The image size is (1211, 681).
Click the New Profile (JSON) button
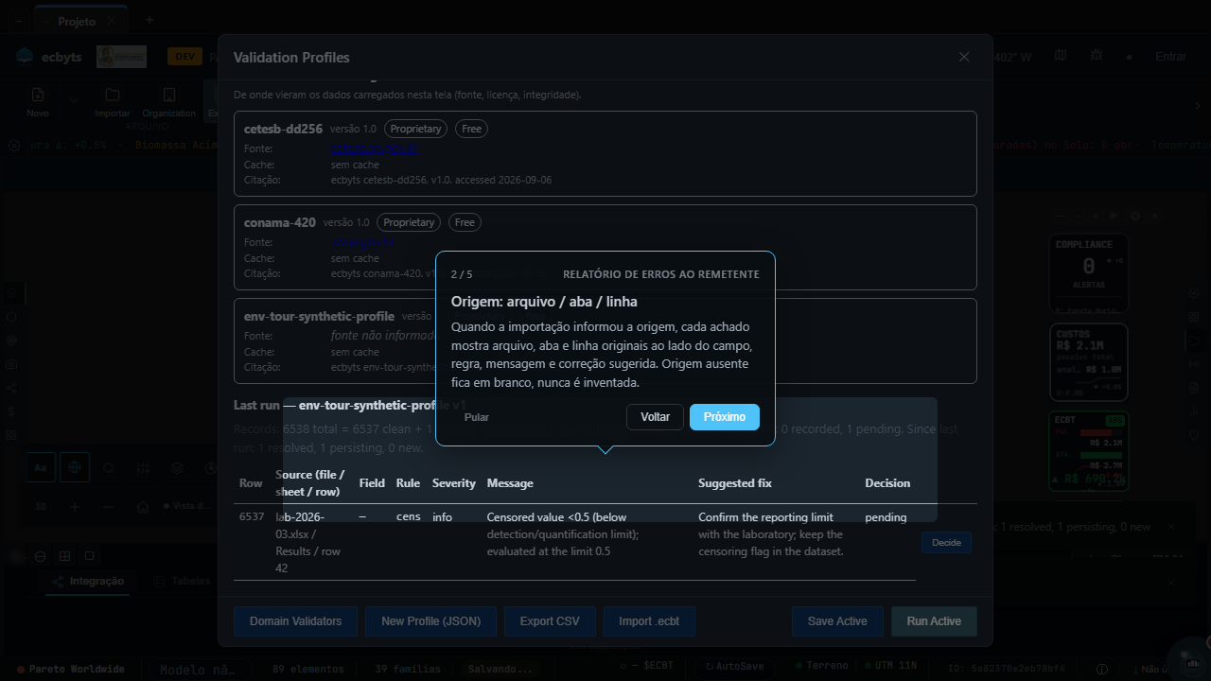click(x=431, y=621)
